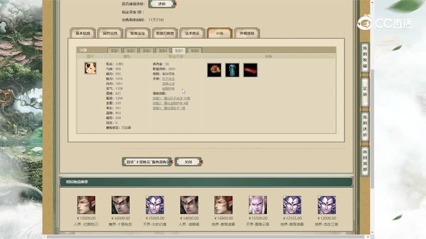Screen dimensions: 426x239
Task: Click the server name 魔界-十里桃花
Action: pos(120,225)
